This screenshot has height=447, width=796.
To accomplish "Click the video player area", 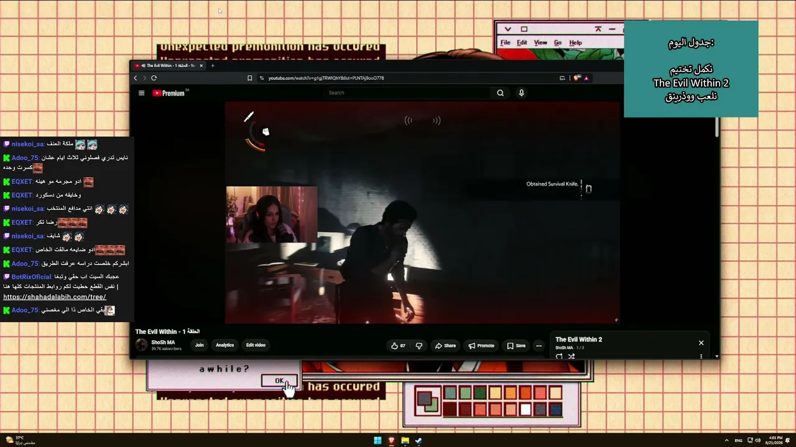I will click(x=422, y=212).
